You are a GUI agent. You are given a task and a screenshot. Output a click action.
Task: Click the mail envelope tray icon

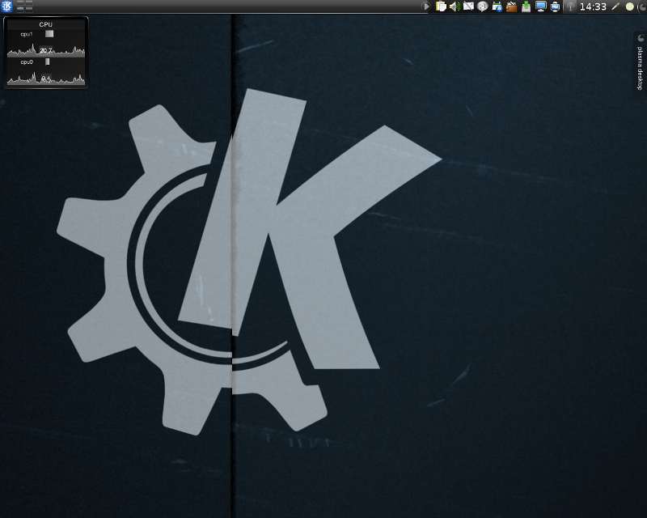tap(468, 6)
